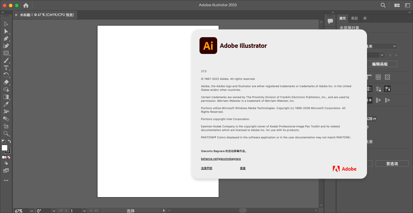
Task: Choose the Draw mode icon
Action: coord(6,163)
